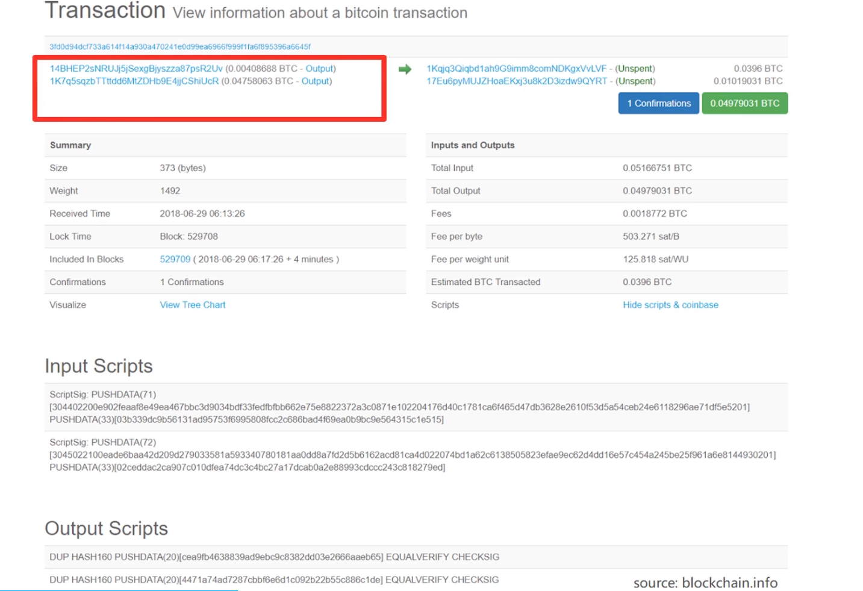Viewport: 863px width, 591px height.
Task: Click the Output link beside 0.00408688 BTC
Action: pyautogui.click(x=319, y=69)
